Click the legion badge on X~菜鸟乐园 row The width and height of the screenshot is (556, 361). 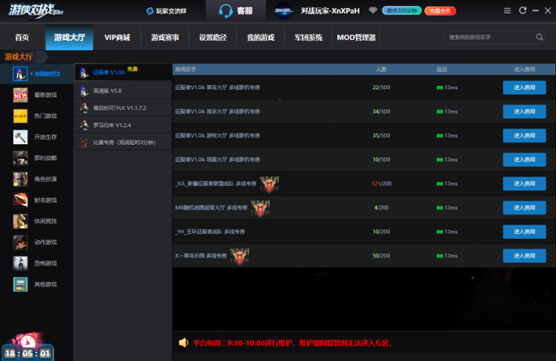tap(240, 256)
